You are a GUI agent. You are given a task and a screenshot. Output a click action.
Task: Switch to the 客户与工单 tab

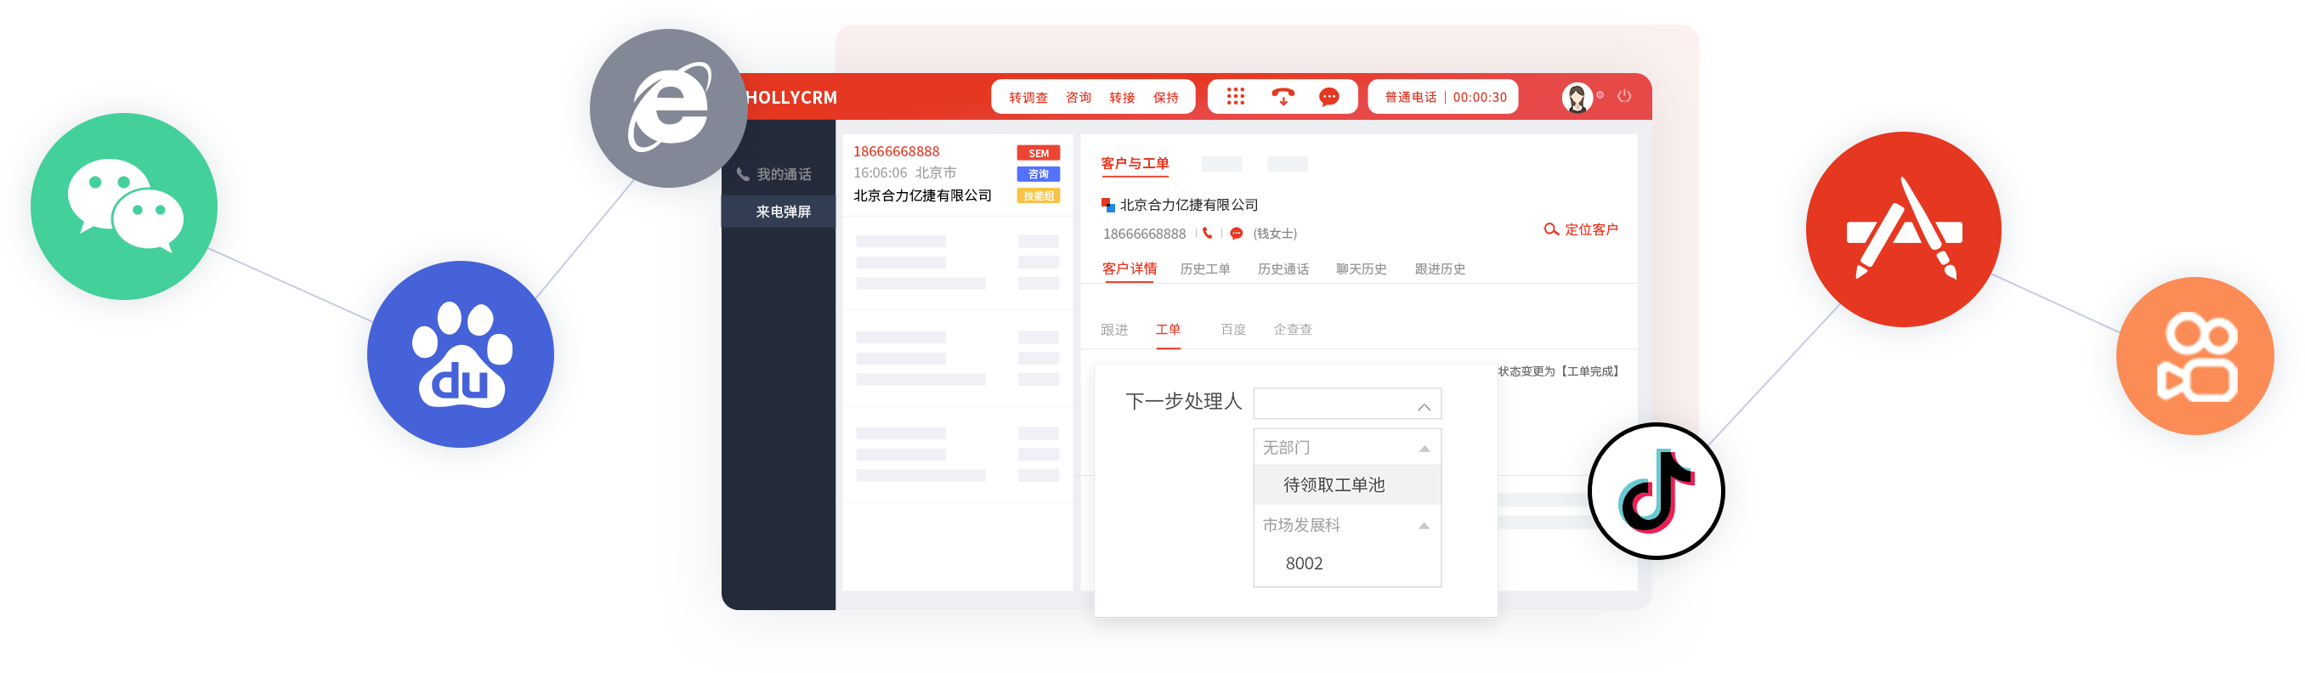1135,164
